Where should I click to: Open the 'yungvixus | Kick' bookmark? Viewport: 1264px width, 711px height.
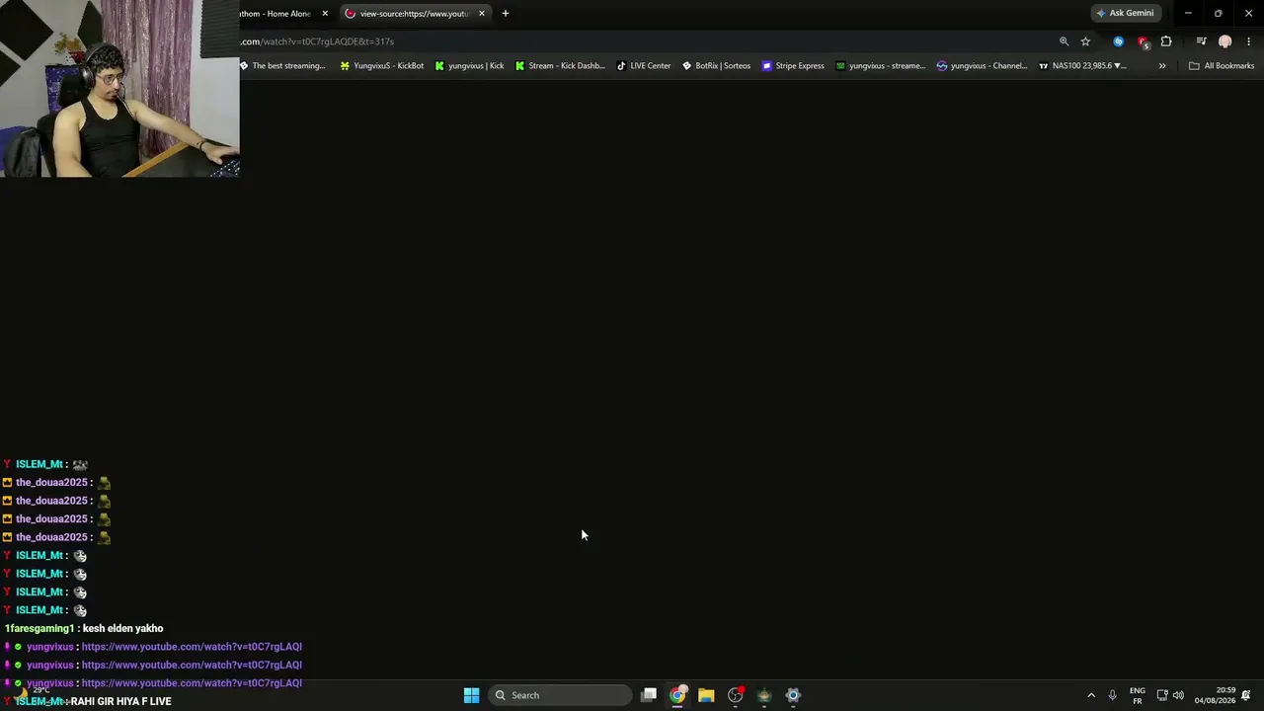pyautogui.click(x=470, y=66)
